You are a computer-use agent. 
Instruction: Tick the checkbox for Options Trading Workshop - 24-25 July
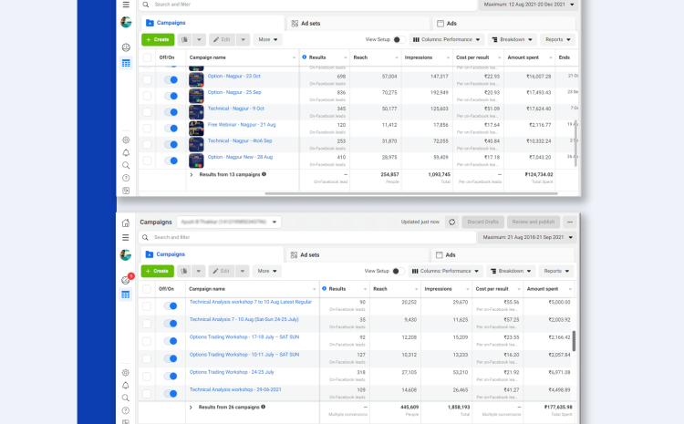147,374
